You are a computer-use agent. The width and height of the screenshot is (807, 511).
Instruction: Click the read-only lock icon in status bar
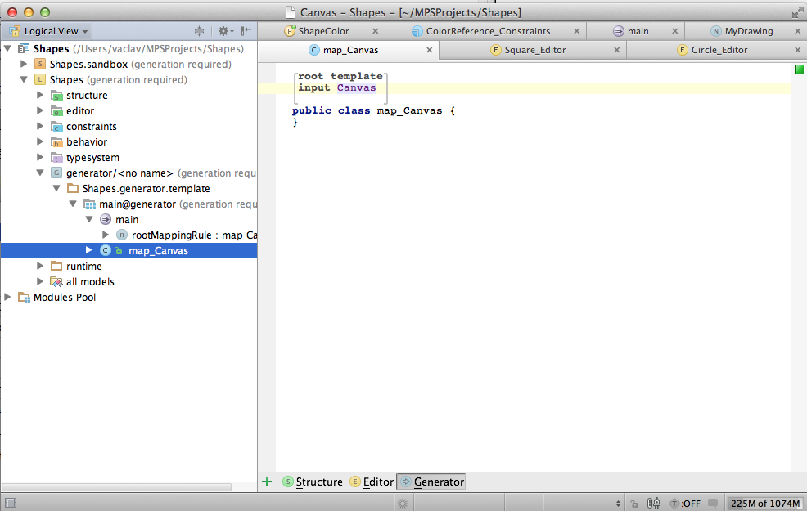(633, 504)
